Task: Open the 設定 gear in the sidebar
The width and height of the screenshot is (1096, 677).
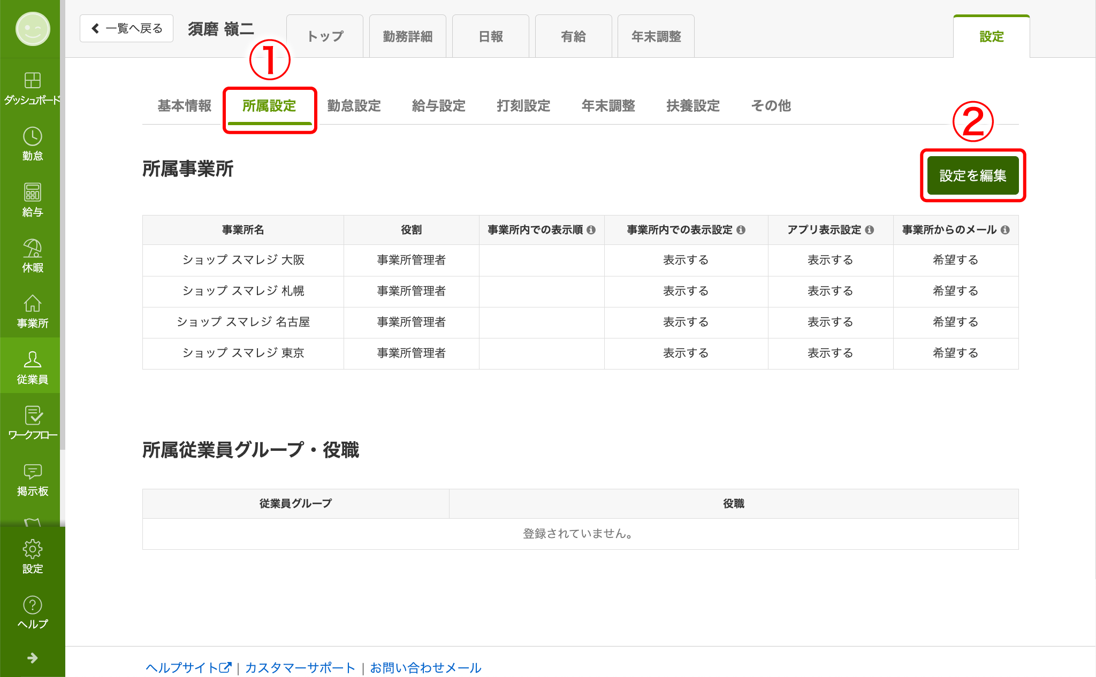Action: [32, 549]
